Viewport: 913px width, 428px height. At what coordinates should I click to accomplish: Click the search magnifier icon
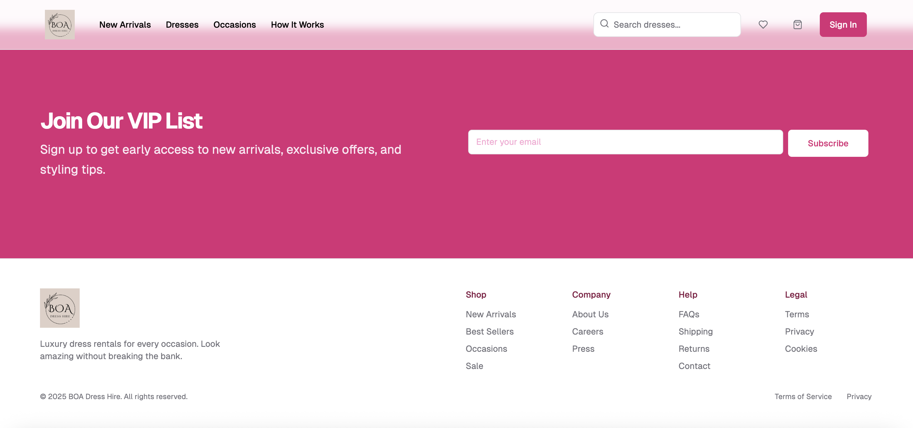pyautogui.click(x=604, y=24)
